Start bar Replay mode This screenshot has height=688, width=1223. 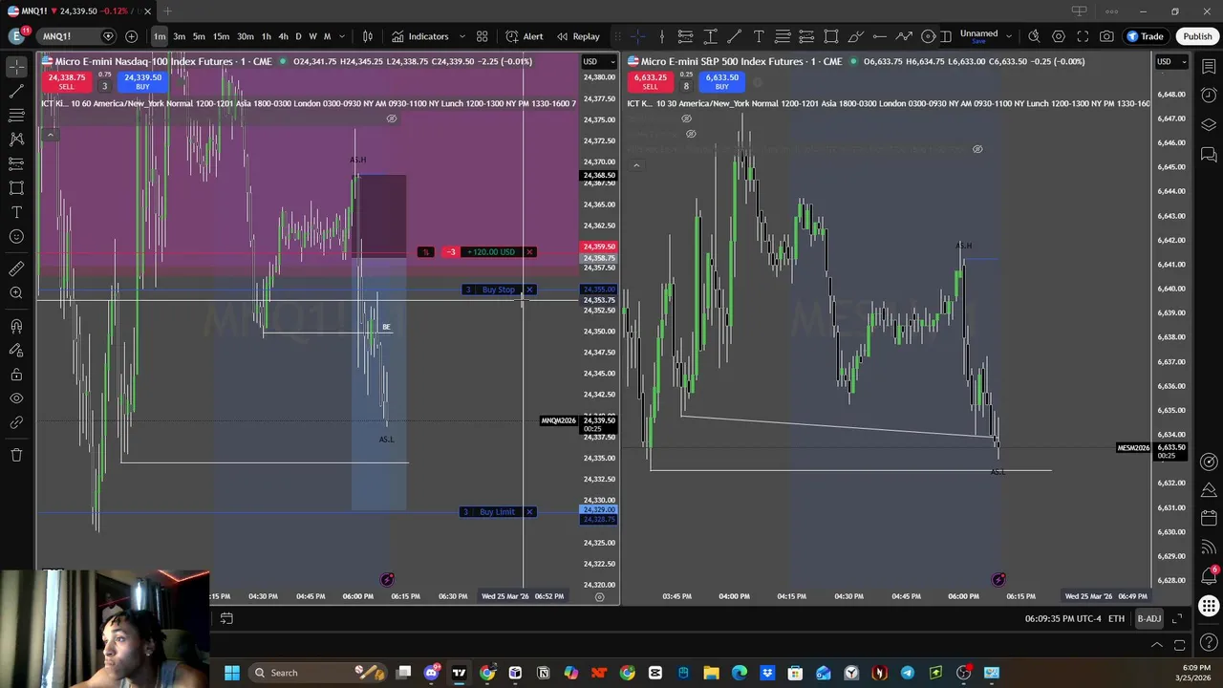coord(577,36)
